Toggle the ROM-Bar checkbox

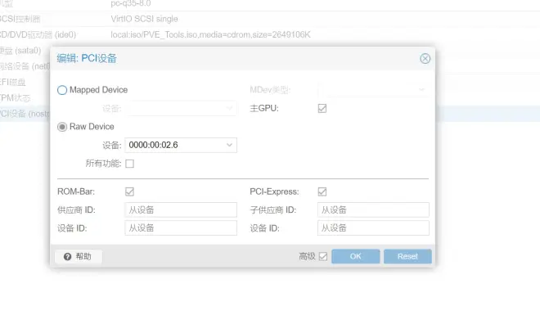coord(129,191)
